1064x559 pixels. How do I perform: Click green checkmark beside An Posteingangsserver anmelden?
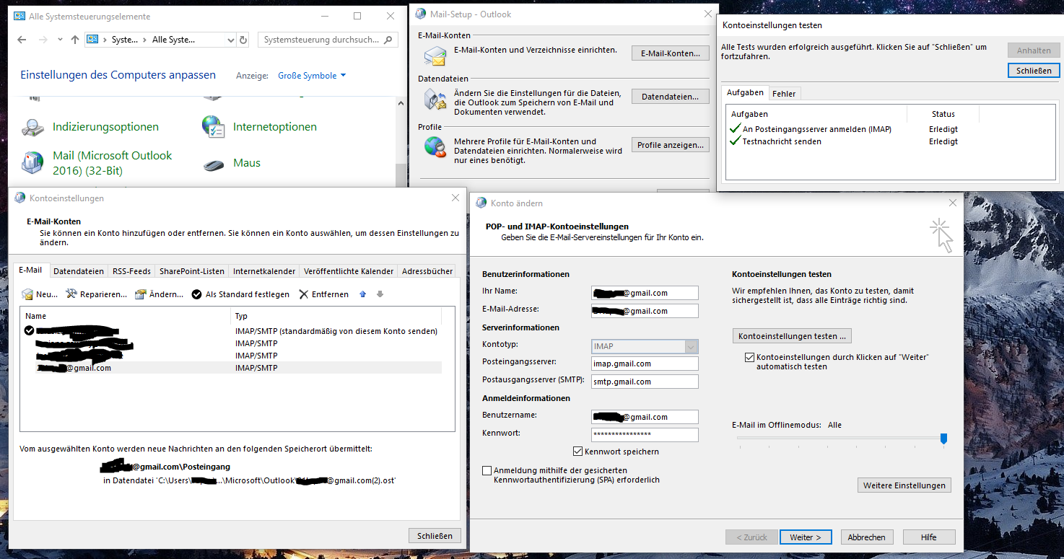736,129
